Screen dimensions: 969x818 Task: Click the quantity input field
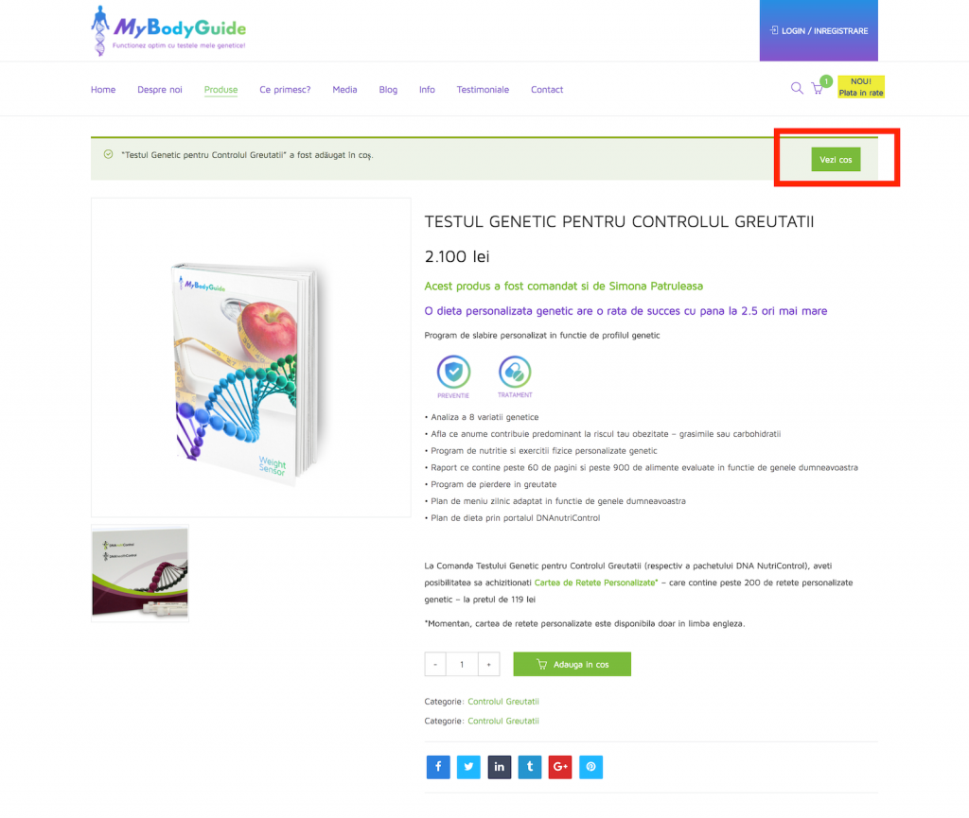click(462, 664)
